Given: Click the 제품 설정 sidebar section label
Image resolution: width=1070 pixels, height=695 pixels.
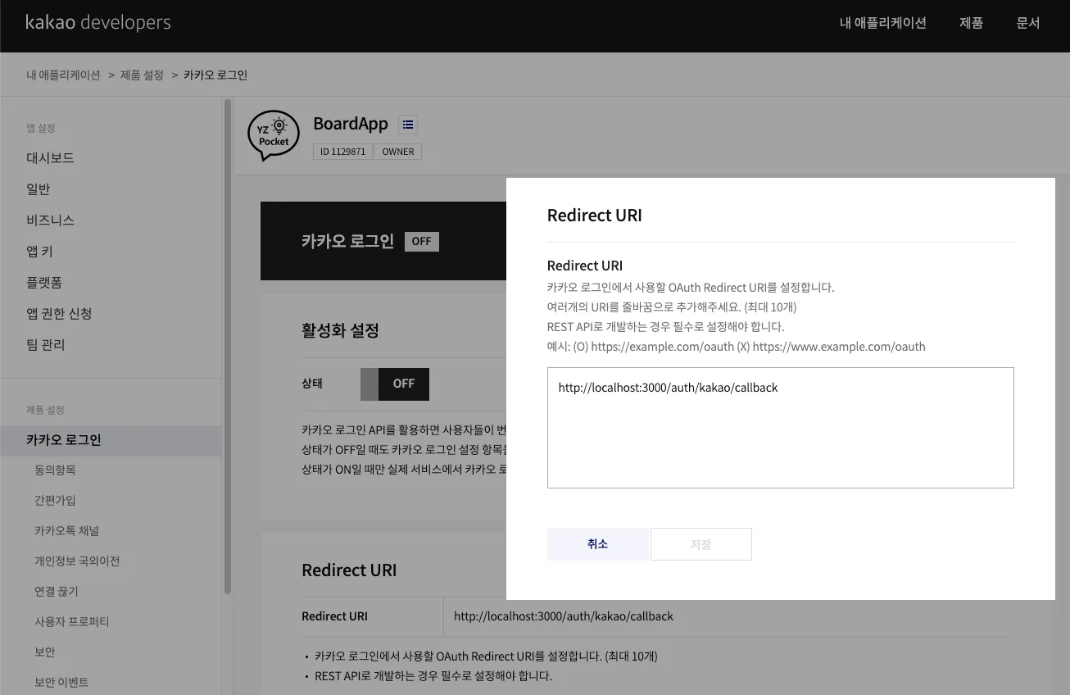Looking at the screenshot, I should 45,411.
